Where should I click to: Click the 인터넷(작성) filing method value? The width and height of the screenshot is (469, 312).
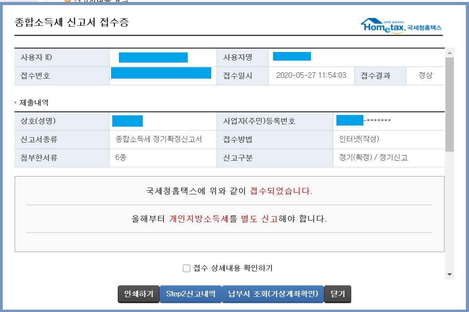tap(359, 139)
